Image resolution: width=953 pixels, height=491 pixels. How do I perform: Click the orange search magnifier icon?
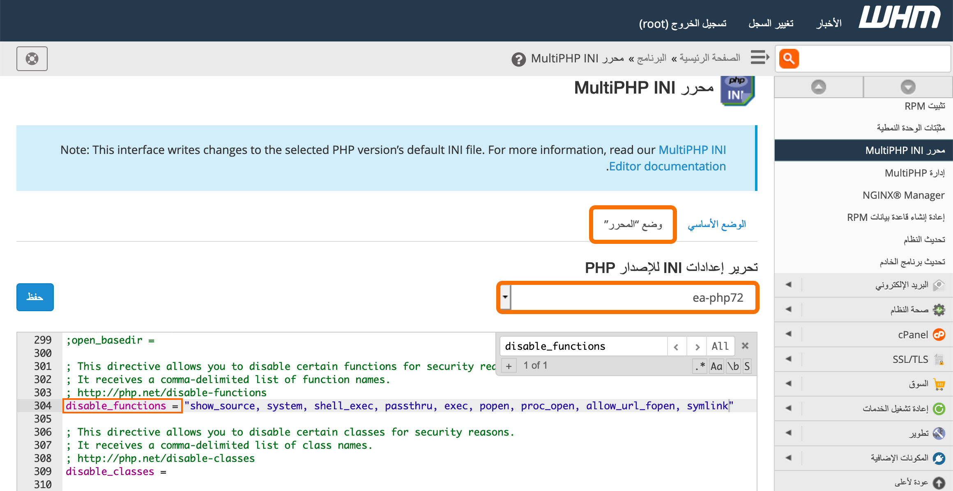(789, 59)
